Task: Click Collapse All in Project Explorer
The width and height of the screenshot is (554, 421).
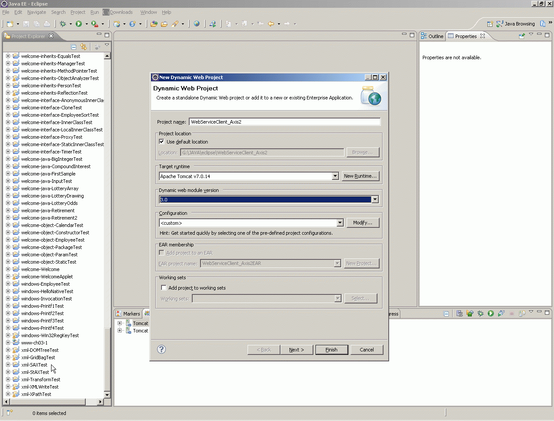Action: 74,47
